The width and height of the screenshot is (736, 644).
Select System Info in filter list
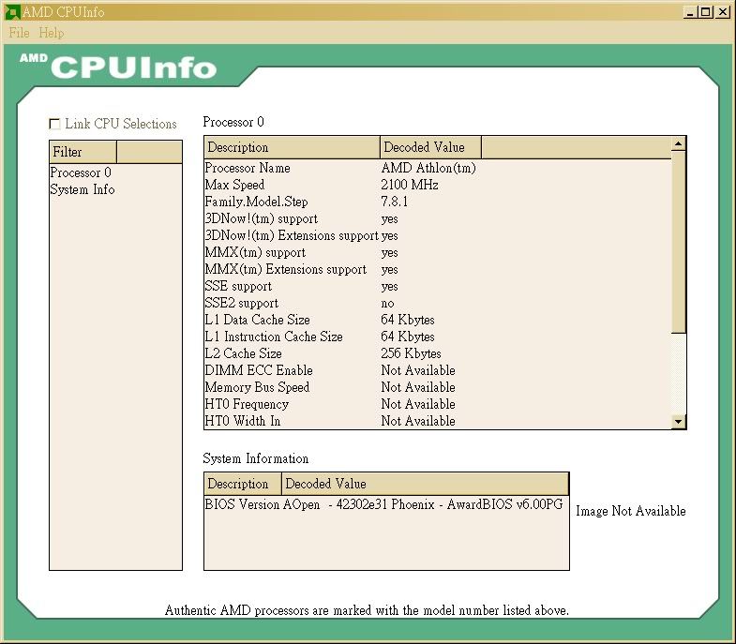point(83,189)
